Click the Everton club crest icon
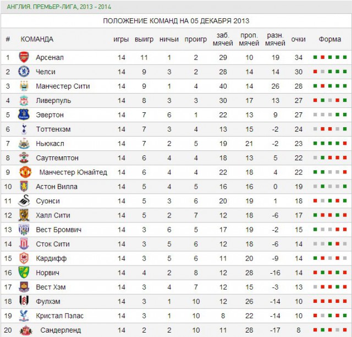Viewport: 352px width, 337px height. (24, 115)
